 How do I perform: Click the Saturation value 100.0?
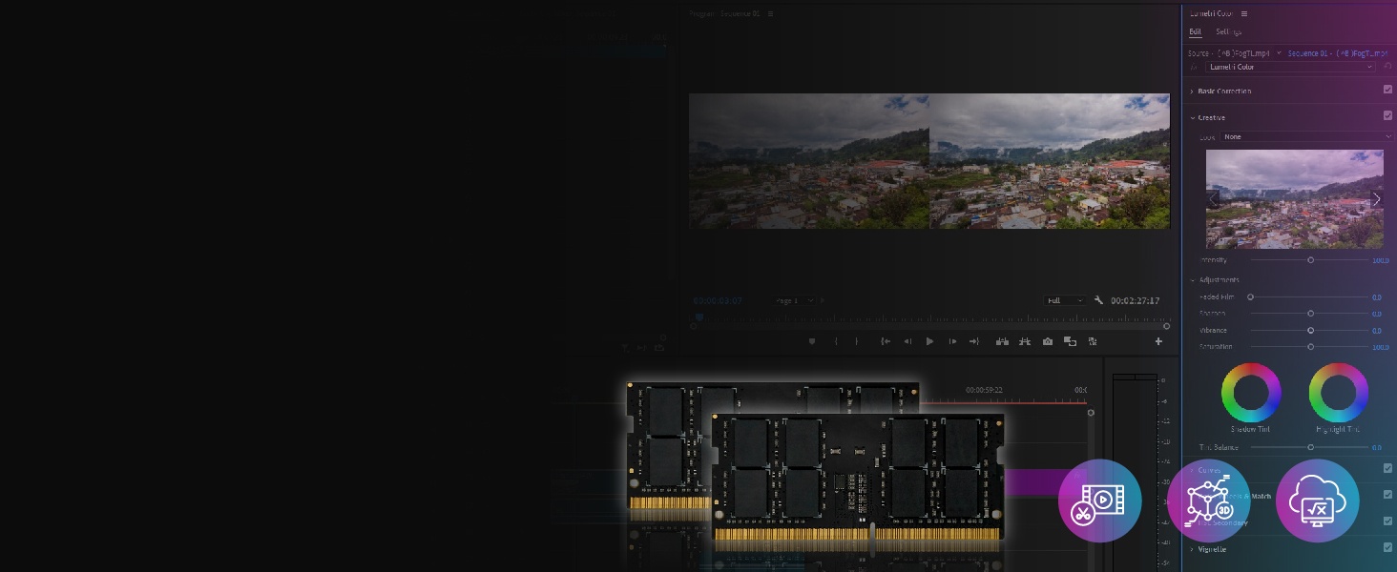pyautogui.click(x=1381, y=347)
